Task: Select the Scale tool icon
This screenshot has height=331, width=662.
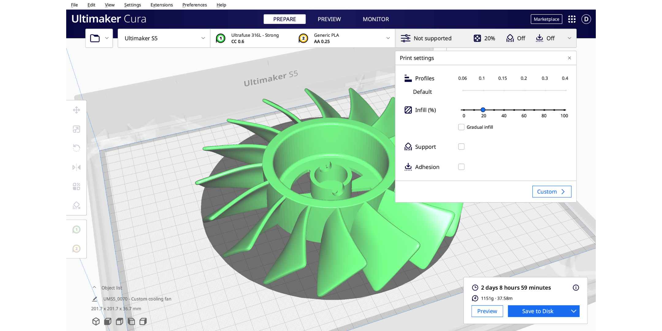Action: (76, 129)
